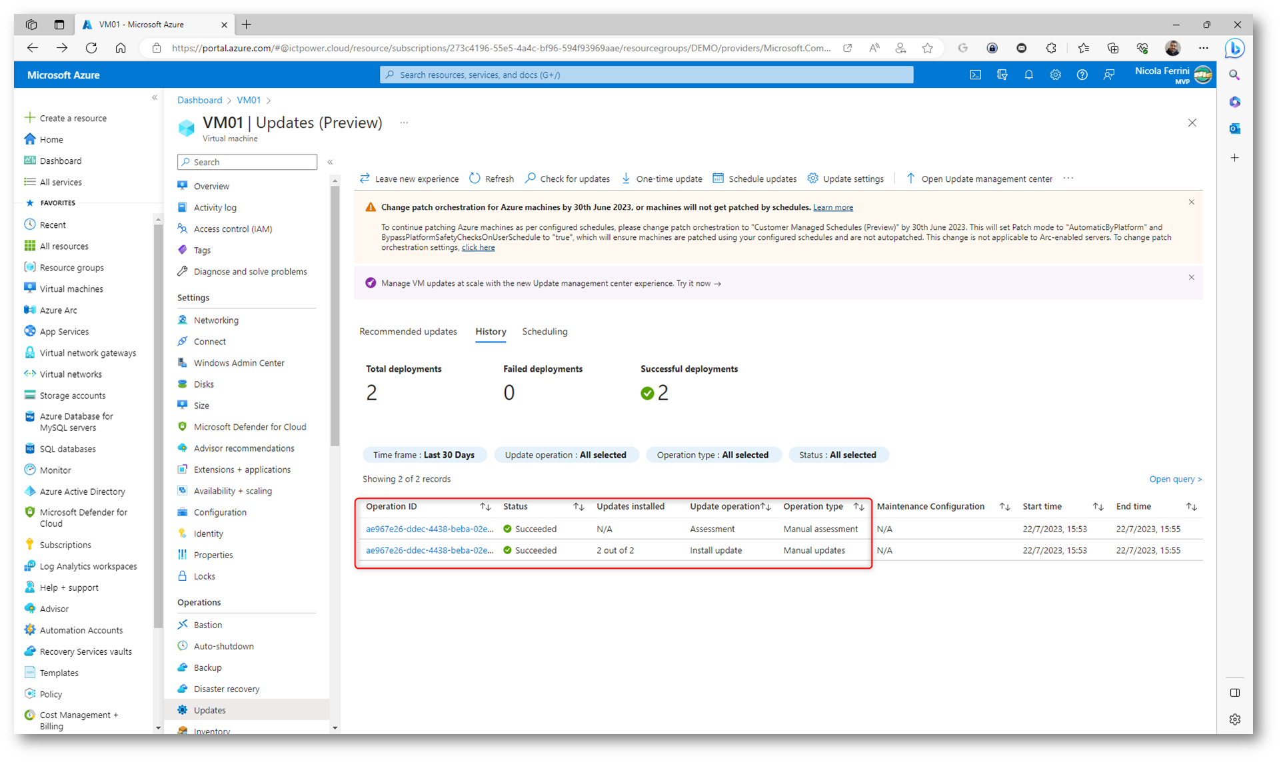
Task: Collapse the left portal sidebar
Action: (x=155, y=98)
